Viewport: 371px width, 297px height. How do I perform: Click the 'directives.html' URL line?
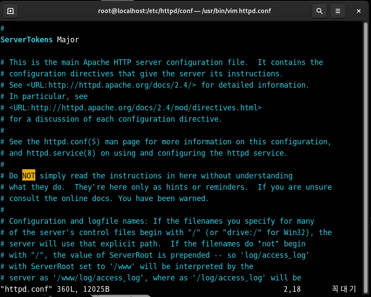point(135,108)
